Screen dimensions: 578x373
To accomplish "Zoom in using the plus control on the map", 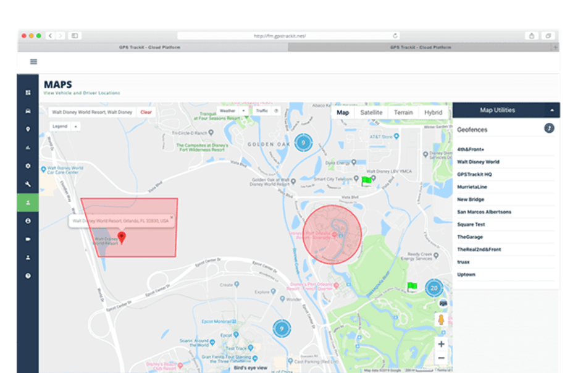I will point(442,344).
